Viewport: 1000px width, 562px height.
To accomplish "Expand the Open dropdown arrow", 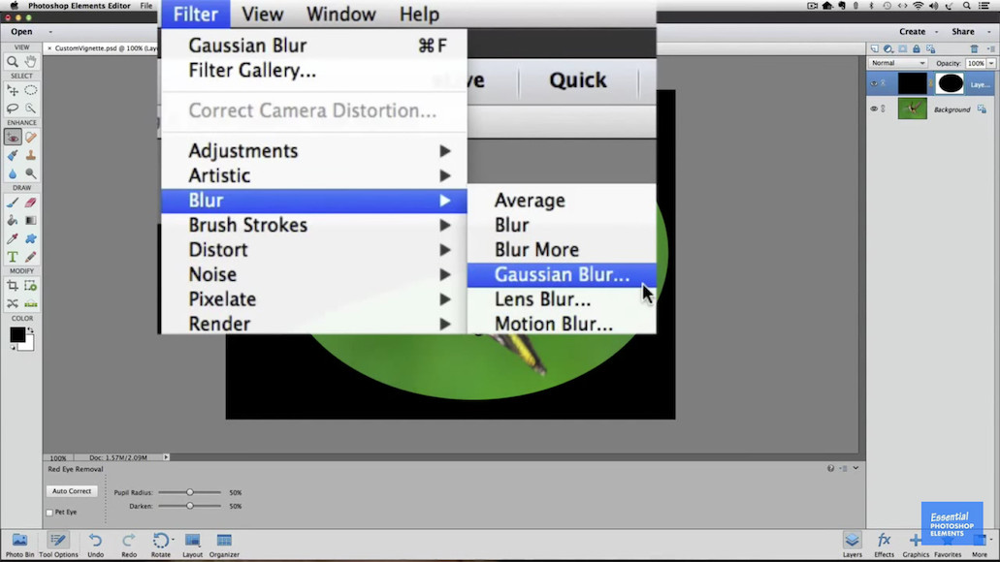I will point(50,32).
